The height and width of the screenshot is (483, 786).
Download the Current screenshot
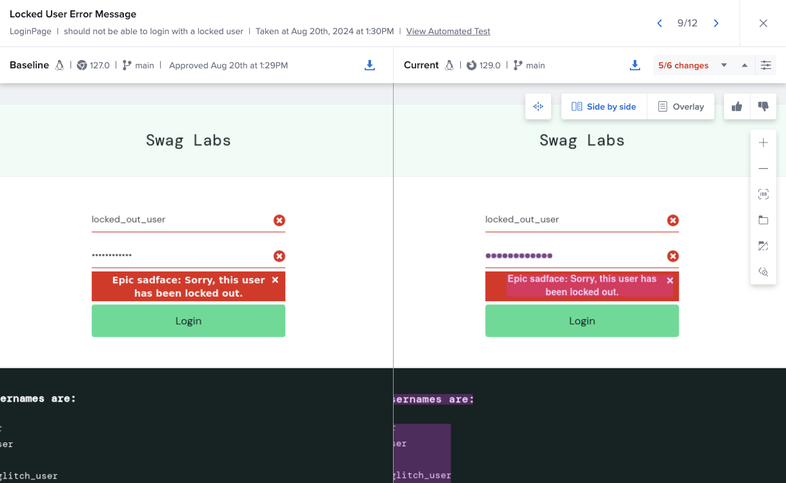point(634,64)
